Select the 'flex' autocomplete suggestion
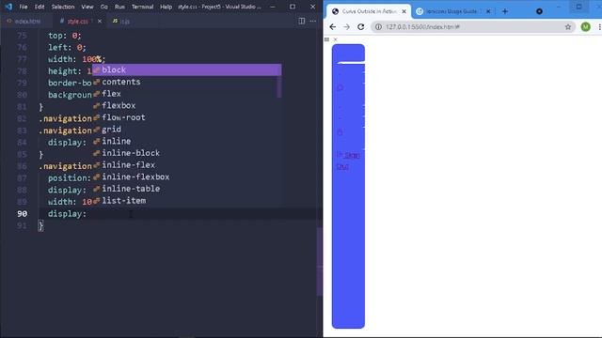 tap(186, 94)
